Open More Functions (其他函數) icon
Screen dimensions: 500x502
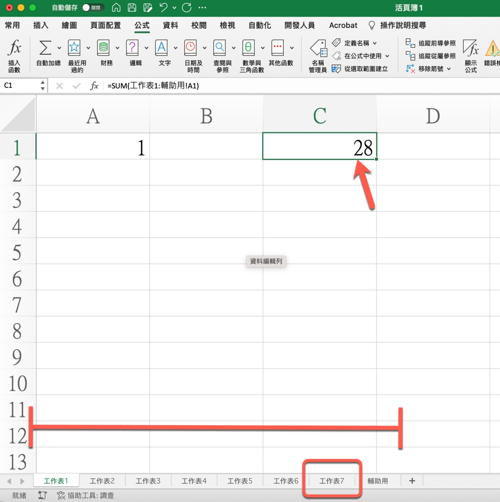click(277, 48)
